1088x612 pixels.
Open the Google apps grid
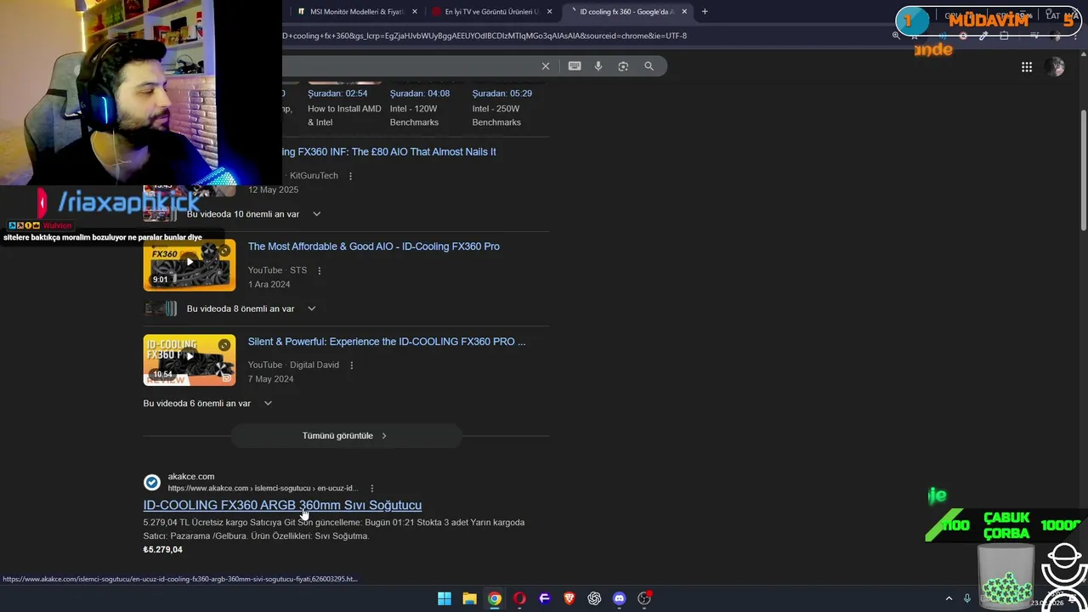[1027, 67]
